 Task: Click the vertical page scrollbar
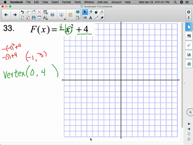(182, 75)
